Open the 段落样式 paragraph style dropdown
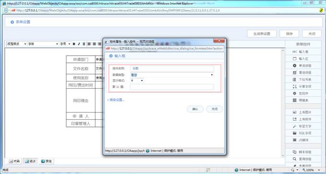 tap(17, 44)
